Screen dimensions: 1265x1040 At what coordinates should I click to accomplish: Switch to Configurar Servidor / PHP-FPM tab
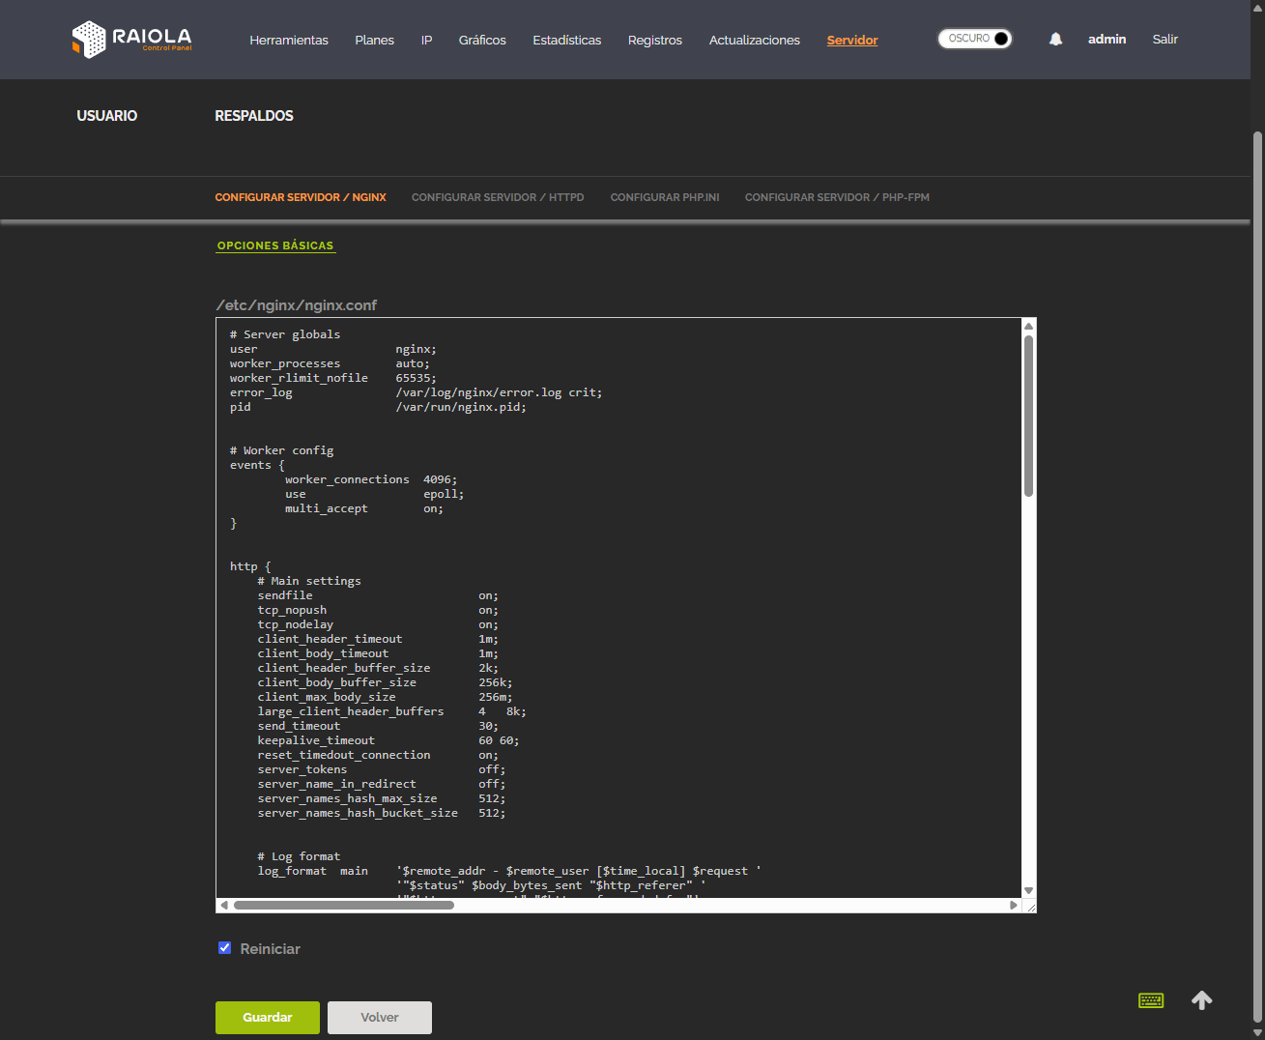pyautogui.click(x=837, y=197)
